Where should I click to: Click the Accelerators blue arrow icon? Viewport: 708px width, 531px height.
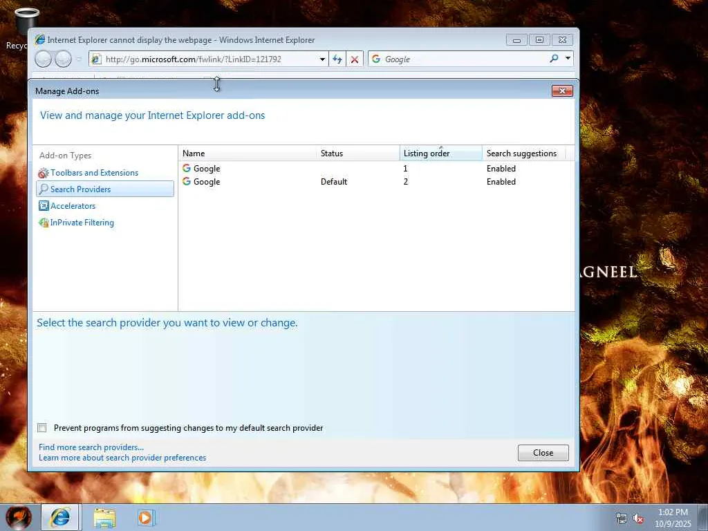click(44, 206)
